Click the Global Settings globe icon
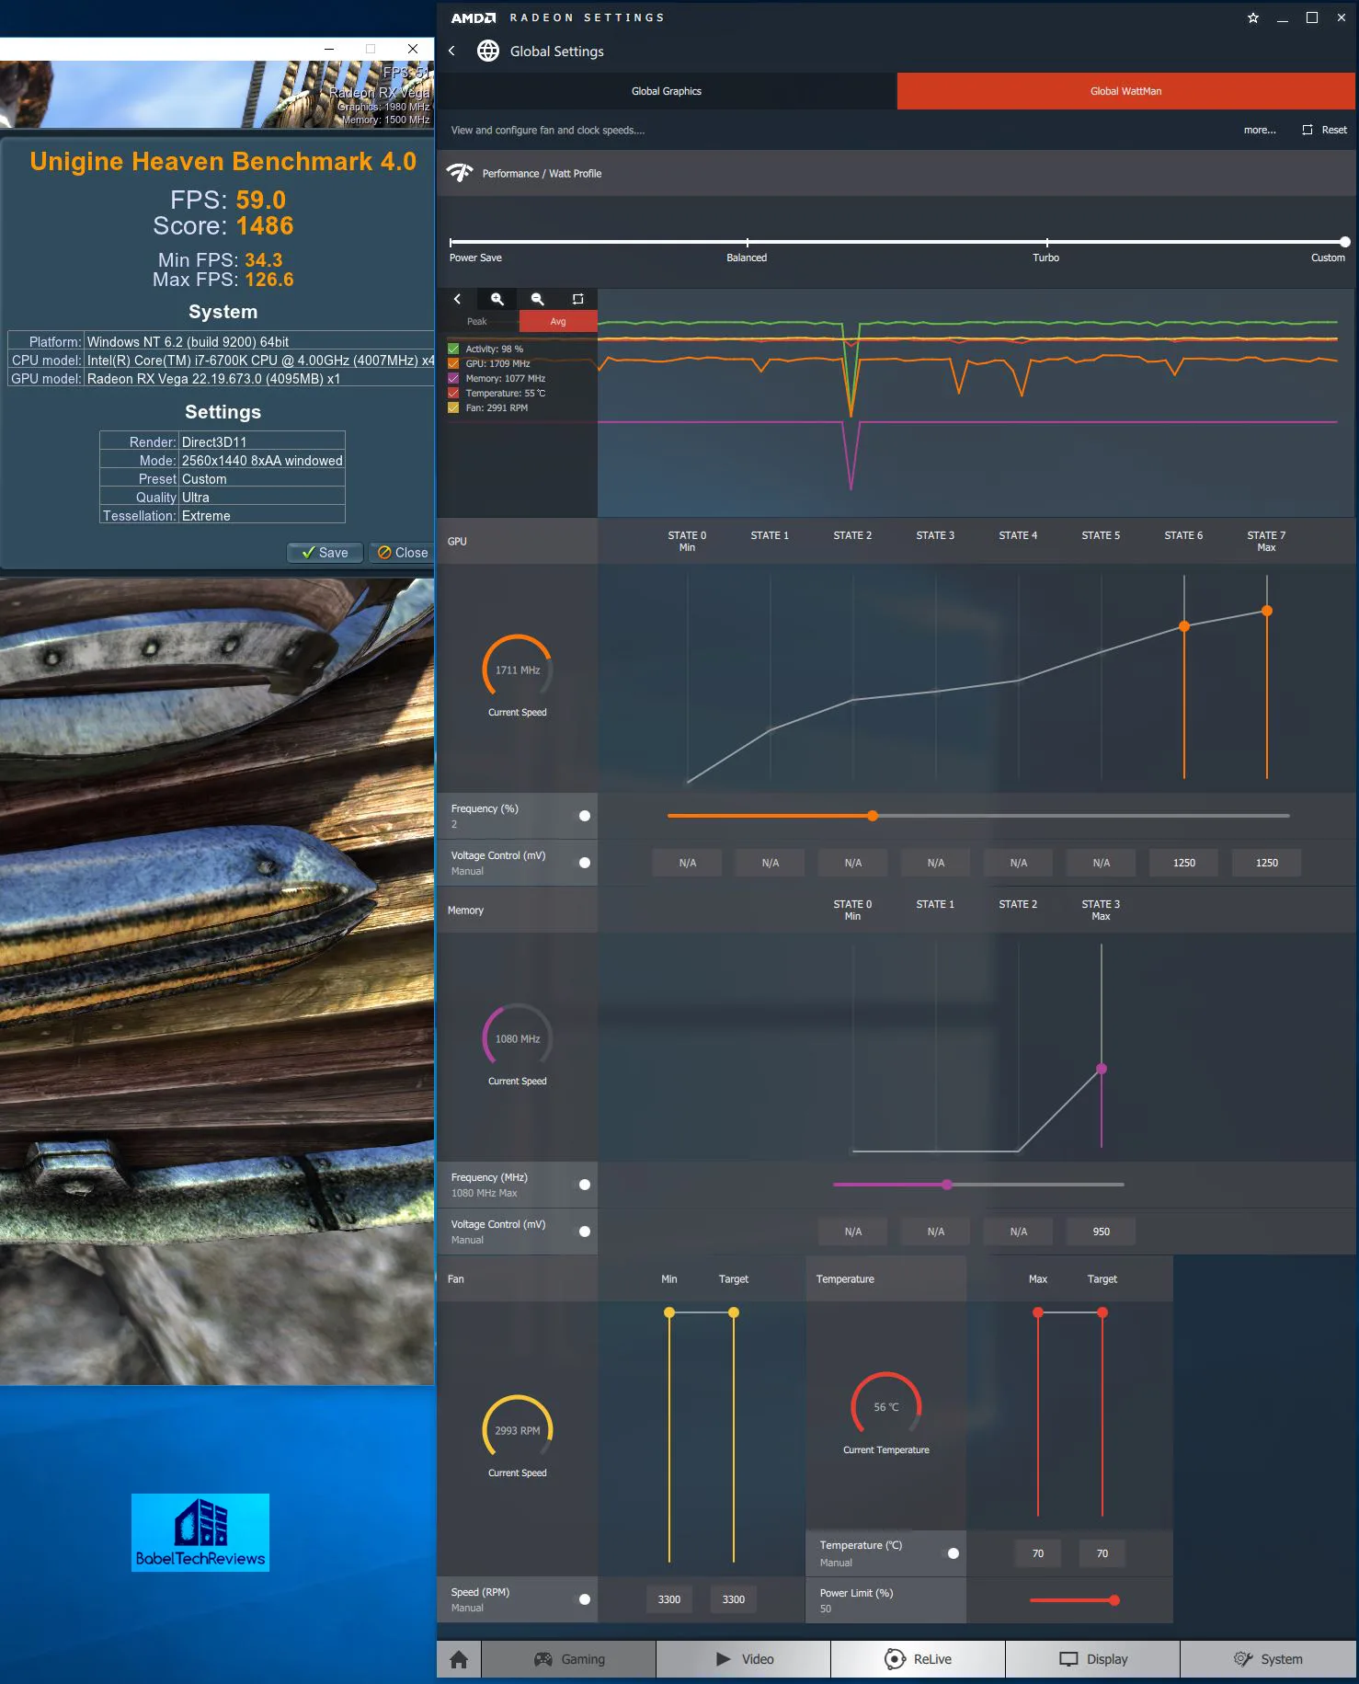Screen dimensions: 1359x1684 (488, 52)
